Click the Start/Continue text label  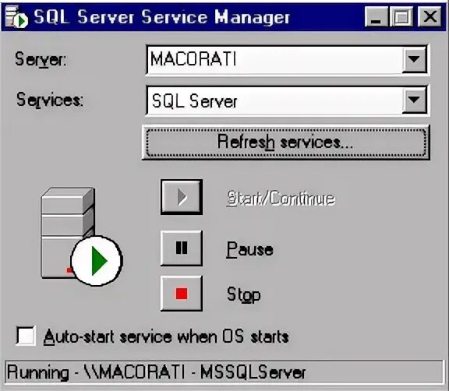pyautogui.click(x=281, y=198)
